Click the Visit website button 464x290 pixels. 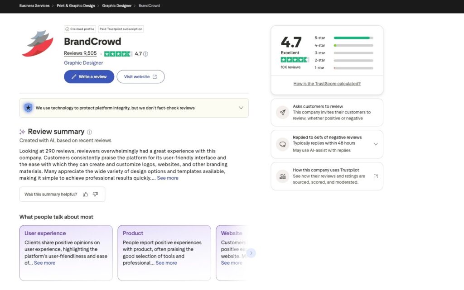pyautogui.click(x=140, y=76)
